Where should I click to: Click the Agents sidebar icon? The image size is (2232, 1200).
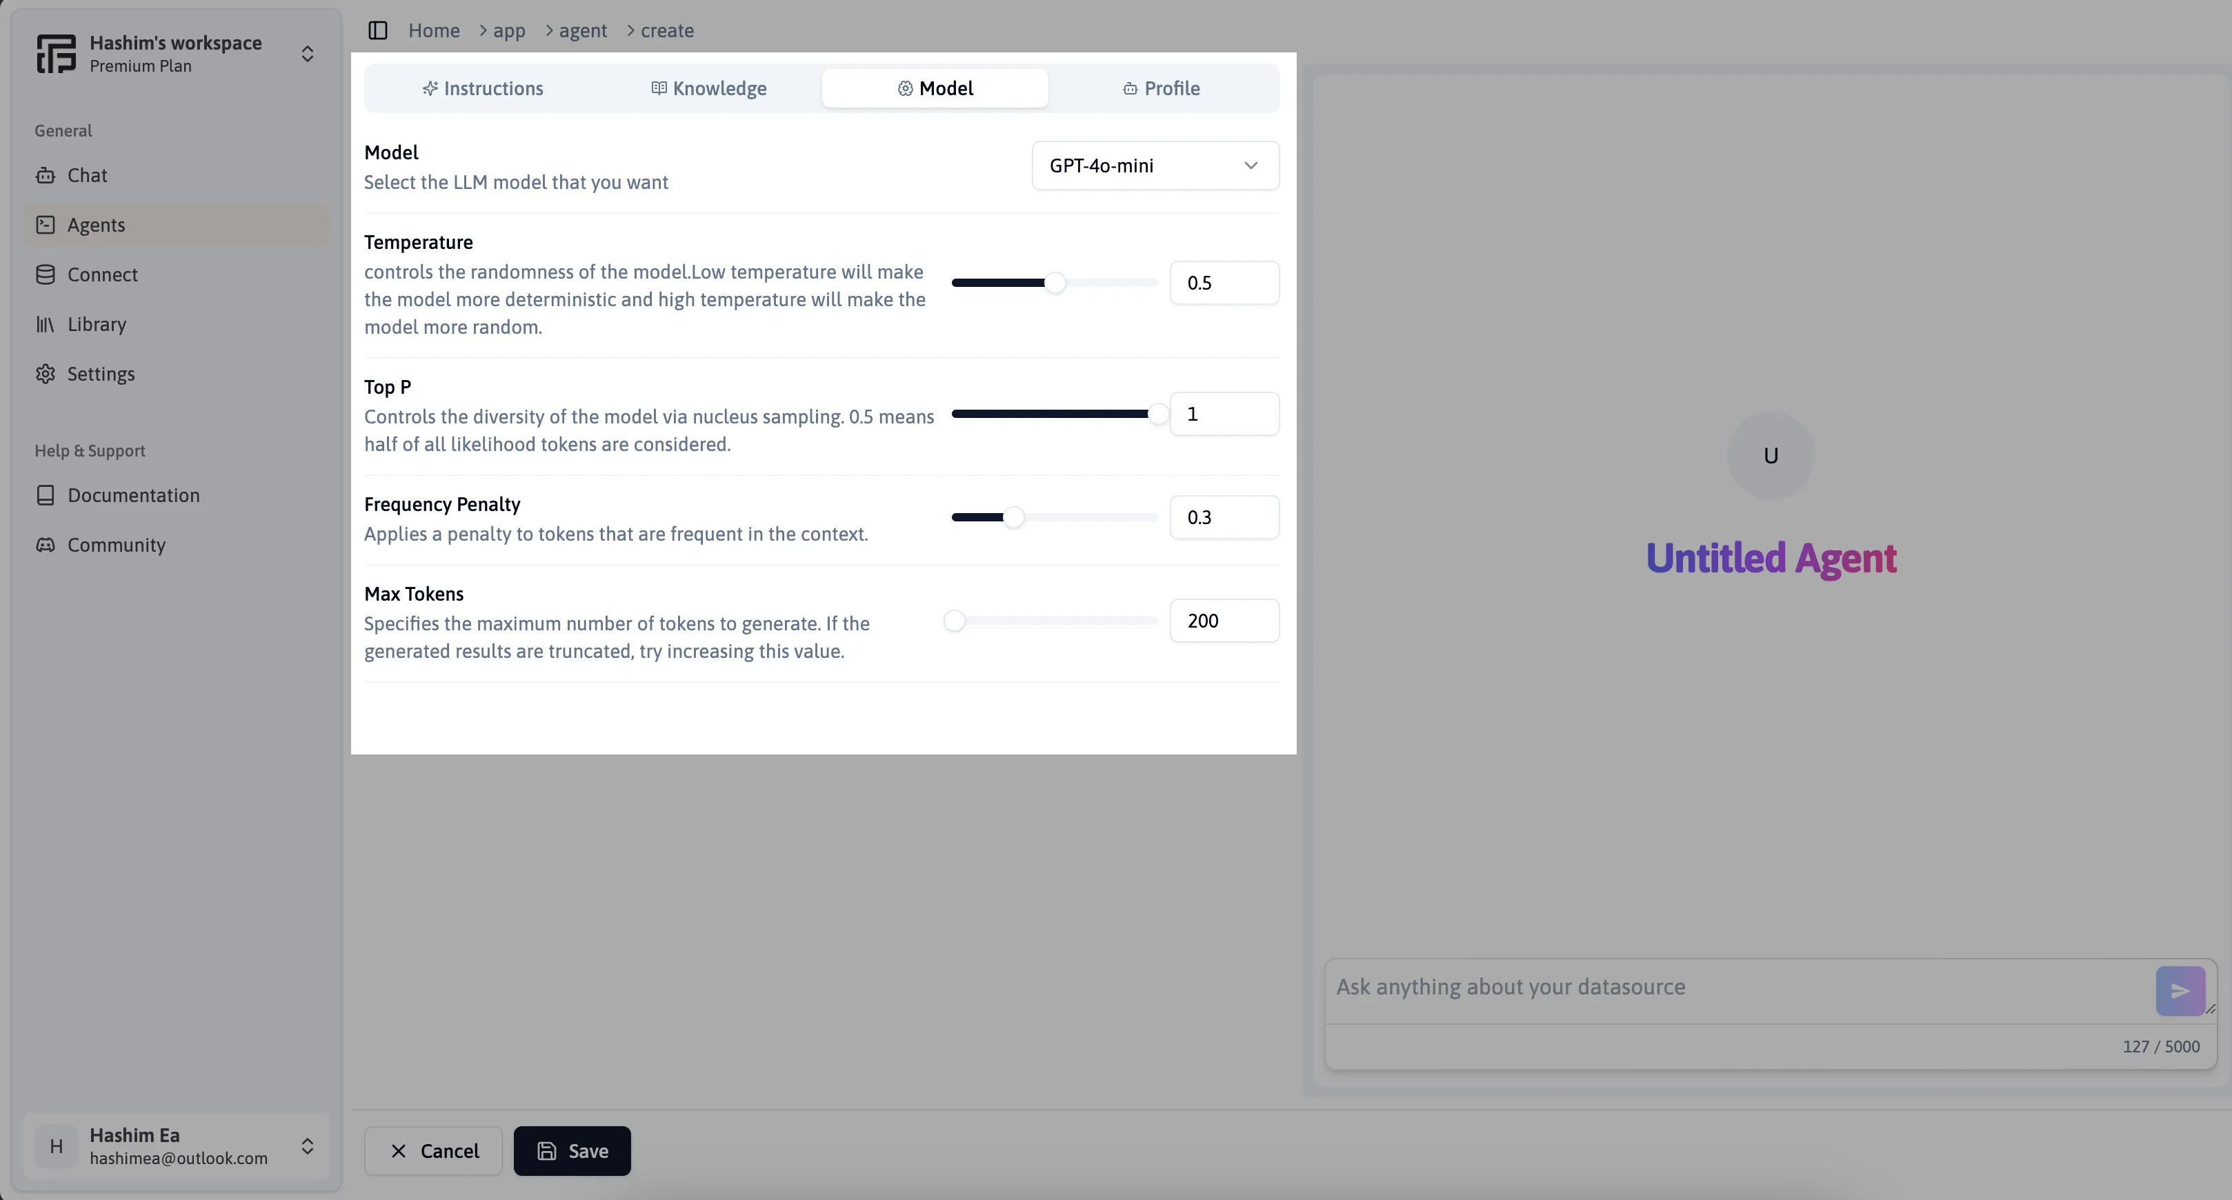[x=44, y=226]
